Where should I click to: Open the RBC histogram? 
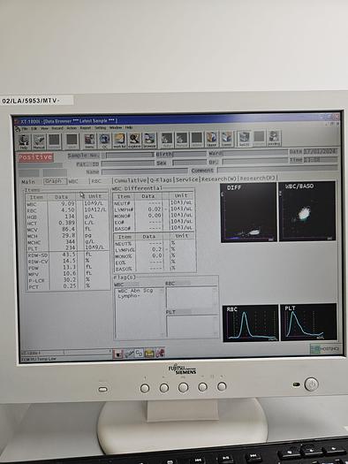click(250, 323)
